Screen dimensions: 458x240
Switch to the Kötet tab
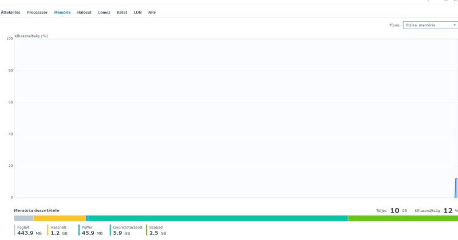(122, 13)
